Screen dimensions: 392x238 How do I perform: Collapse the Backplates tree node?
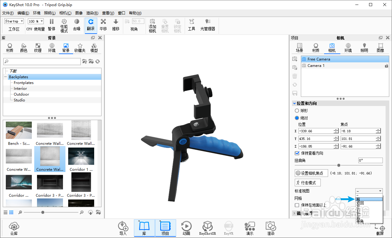point(6,77)
